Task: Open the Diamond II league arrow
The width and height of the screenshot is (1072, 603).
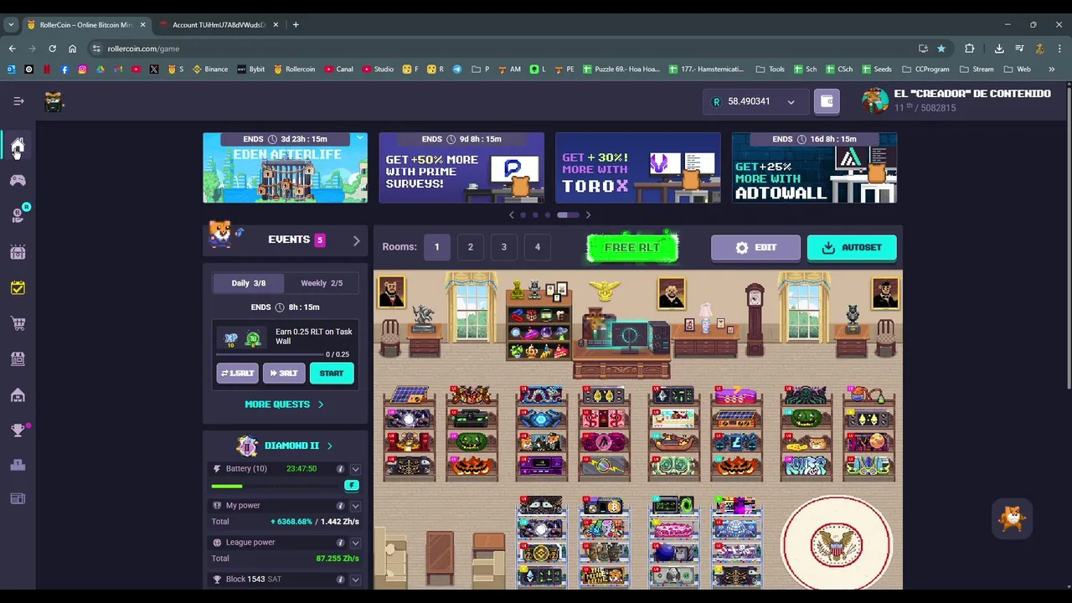Action: pyautogui.click(x=329, y=446)
